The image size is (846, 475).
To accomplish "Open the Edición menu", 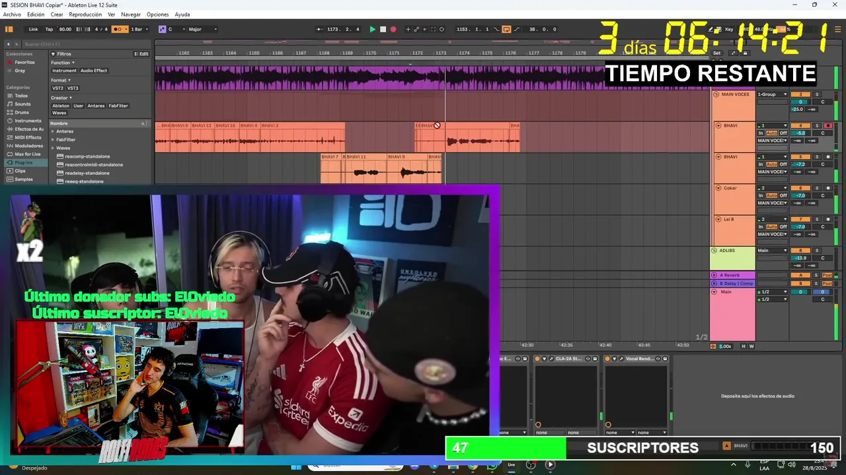I will [36, 15].
